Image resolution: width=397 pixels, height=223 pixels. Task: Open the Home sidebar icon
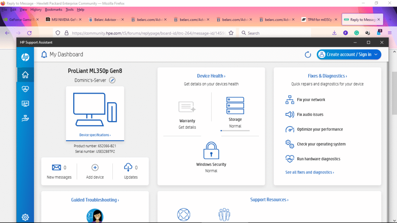[25, 75]
